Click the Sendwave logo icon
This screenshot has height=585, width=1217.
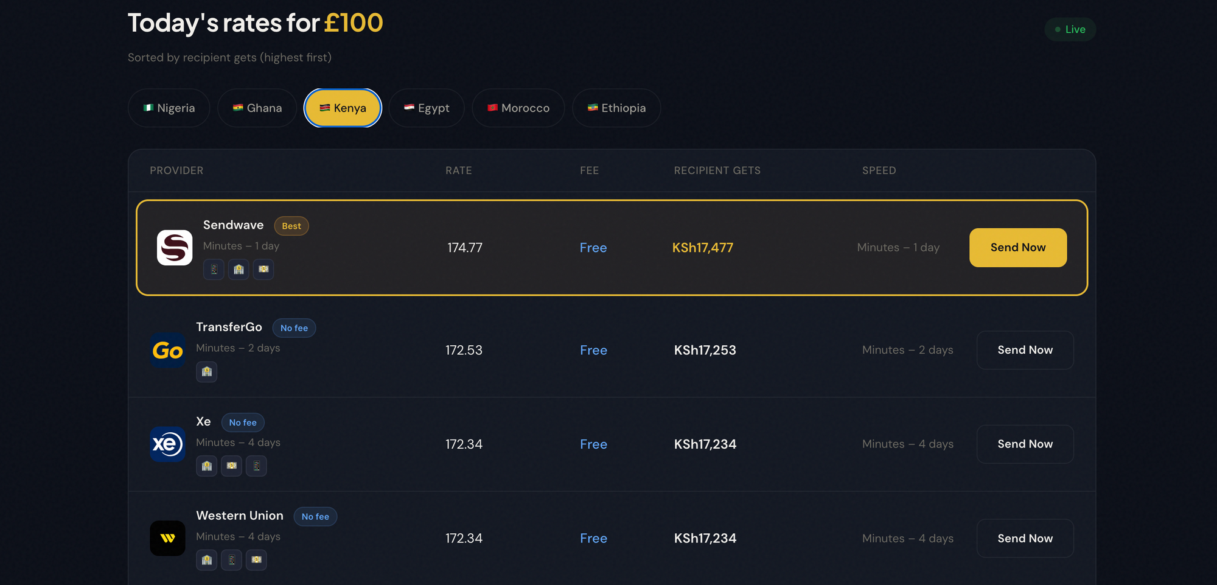tap(175, 248)
